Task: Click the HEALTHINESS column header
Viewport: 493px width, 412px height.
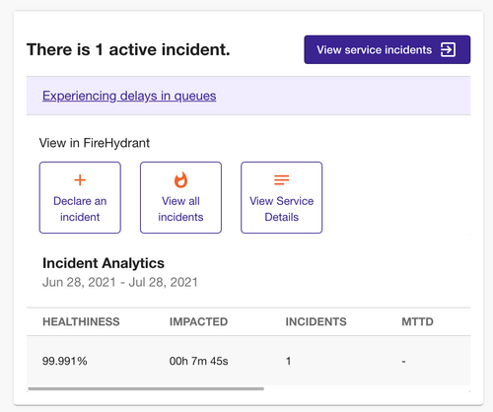Action: [x=81, y=321]
